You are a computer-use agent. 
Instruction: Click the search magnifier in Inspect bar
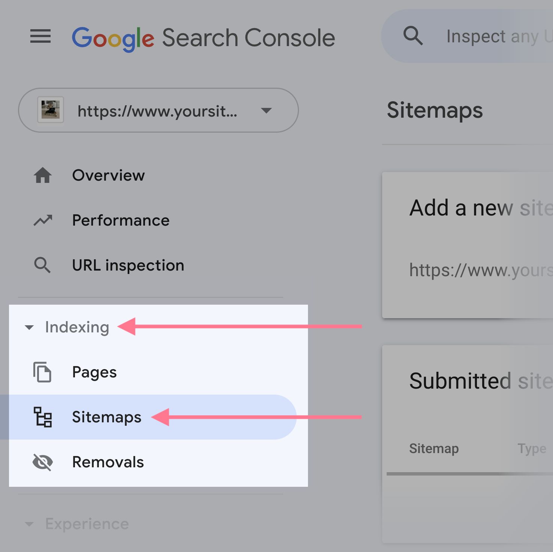[x=413, y=36]
